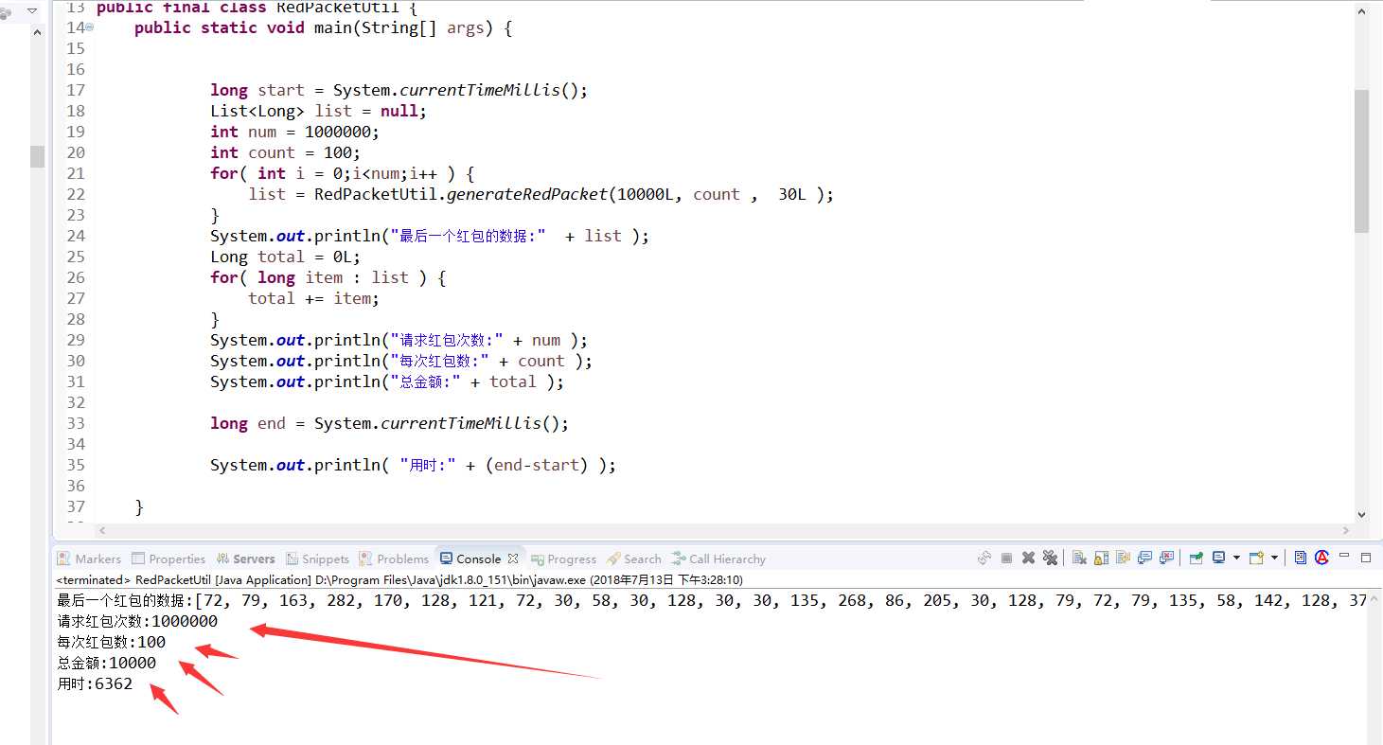The image size is (1383, 745).
Task: Switch to the Problems tab
Action: [394, 559]
